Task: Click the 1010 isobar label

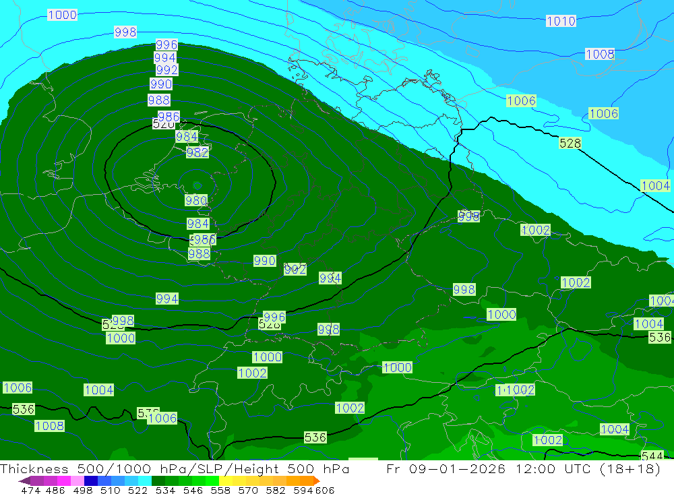Action: (x=561, y=21)
